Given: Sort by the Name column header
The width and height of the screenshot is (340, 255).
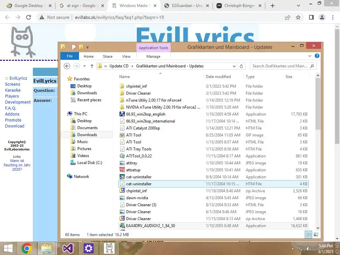Looking at the screenshot, I should coord(125,77).
